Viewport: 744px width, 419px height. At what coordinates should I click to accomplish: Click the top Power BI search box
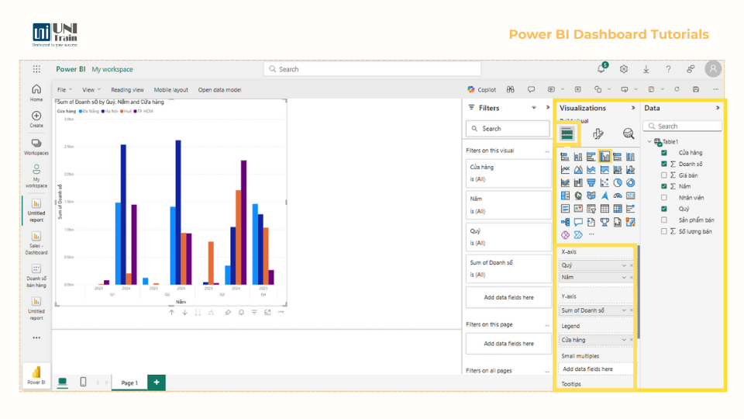click(373, 69)
